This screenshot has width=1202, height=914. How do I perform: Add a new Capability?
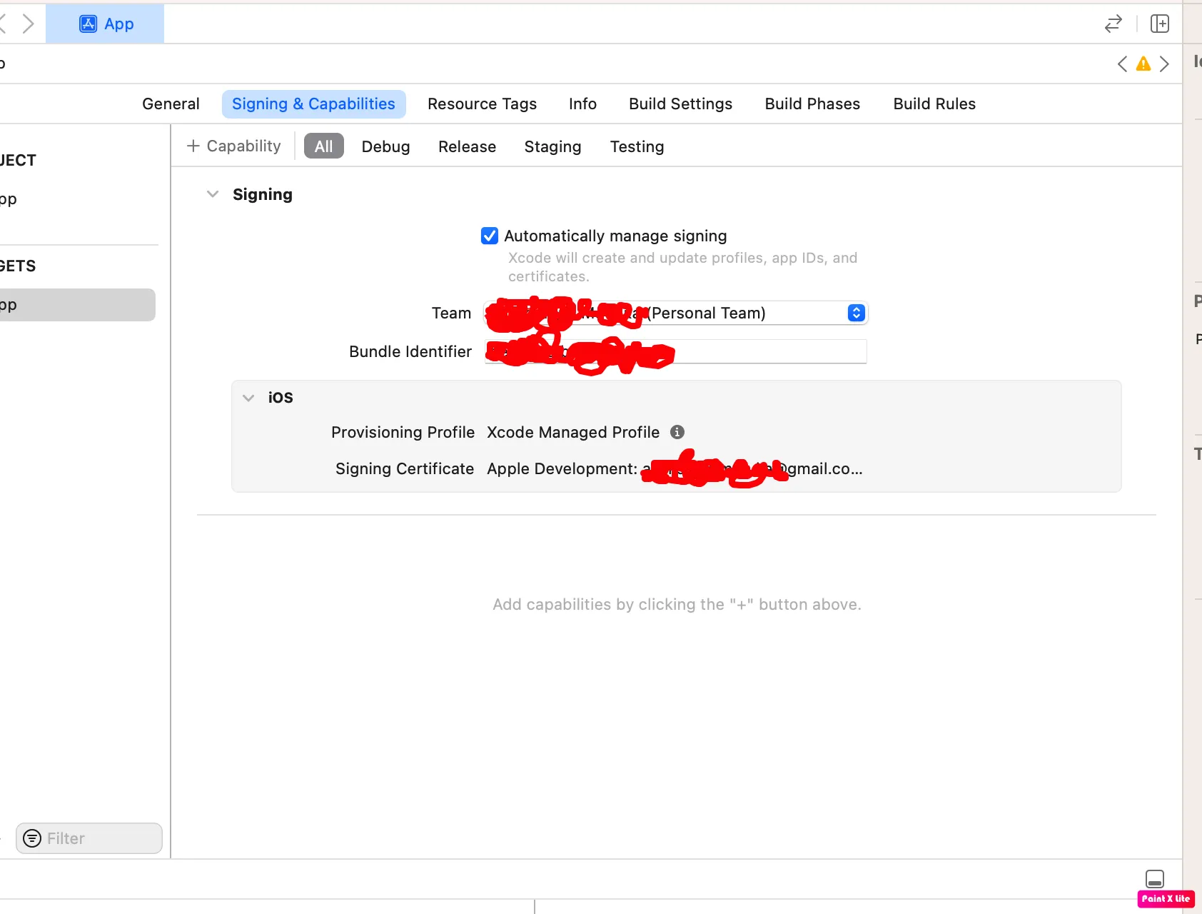[x=233, y=146]
